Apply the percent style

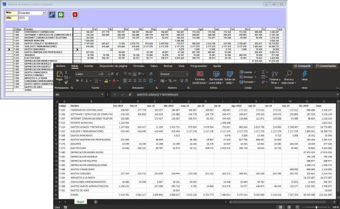170,81
